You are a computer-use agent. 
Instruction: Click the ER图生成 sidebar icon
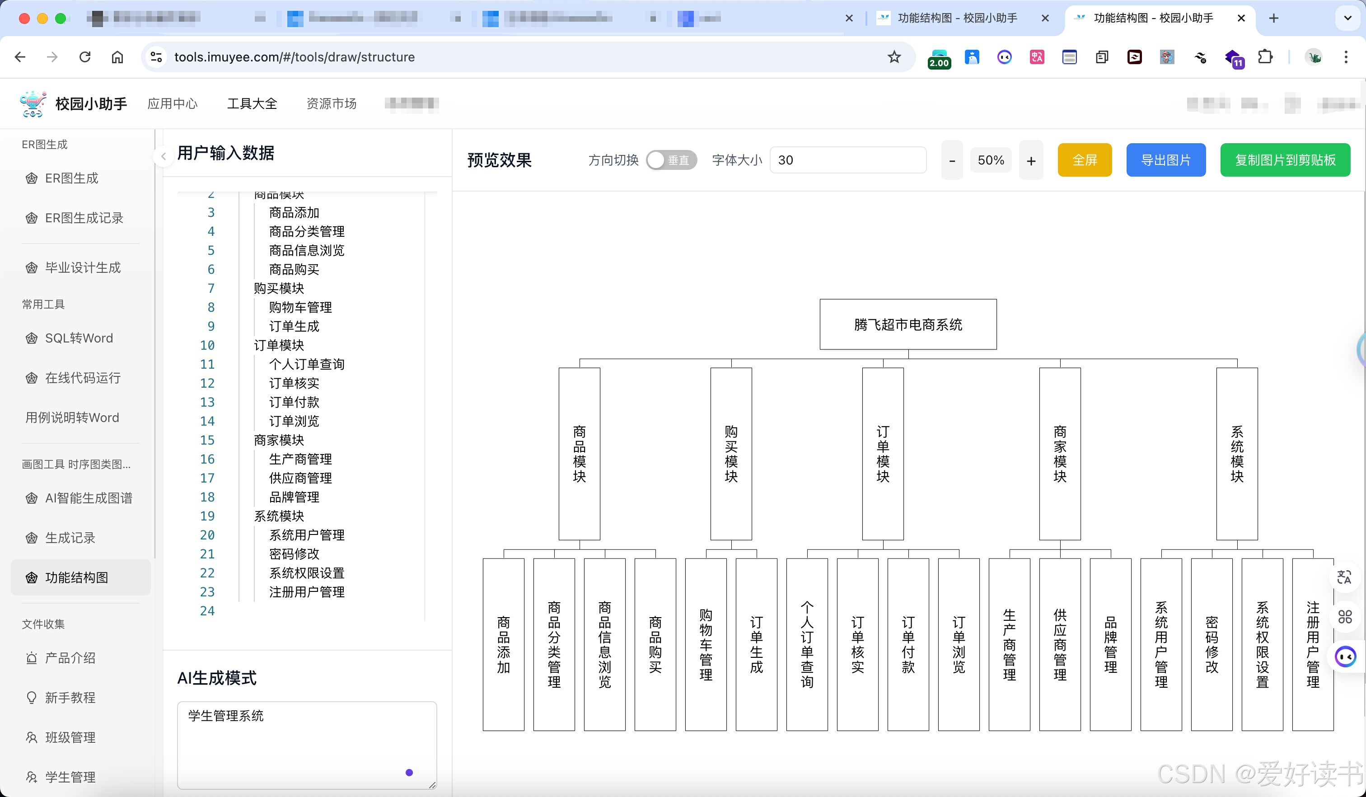coord(32,178)
